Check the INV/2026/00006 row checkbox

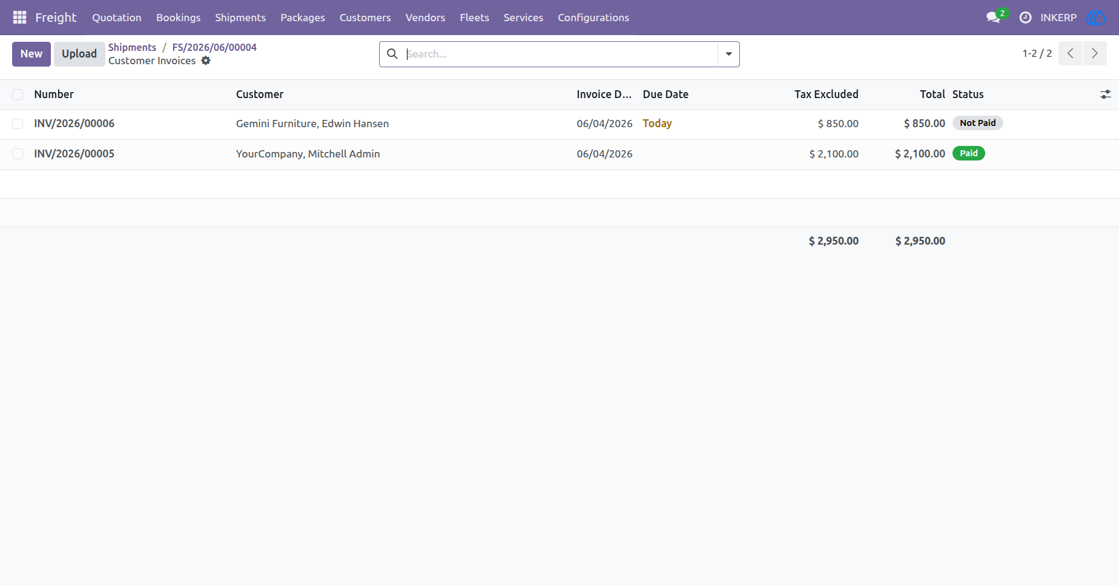click(x=18, y=124)
